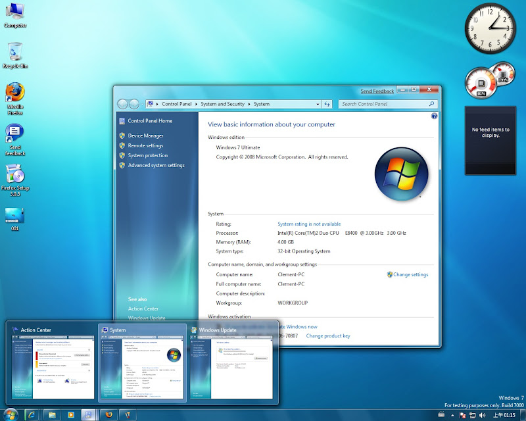Viewport: 526px width, 421px height.
Task: Open Advanced system settings in the sidebar
Action: pyautogui.click(x=156, y=166)
